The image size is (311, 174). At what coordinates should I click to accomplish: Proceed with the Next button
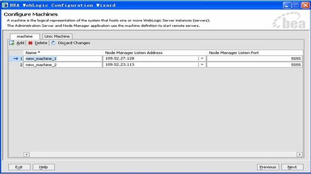tap(292, 167)
